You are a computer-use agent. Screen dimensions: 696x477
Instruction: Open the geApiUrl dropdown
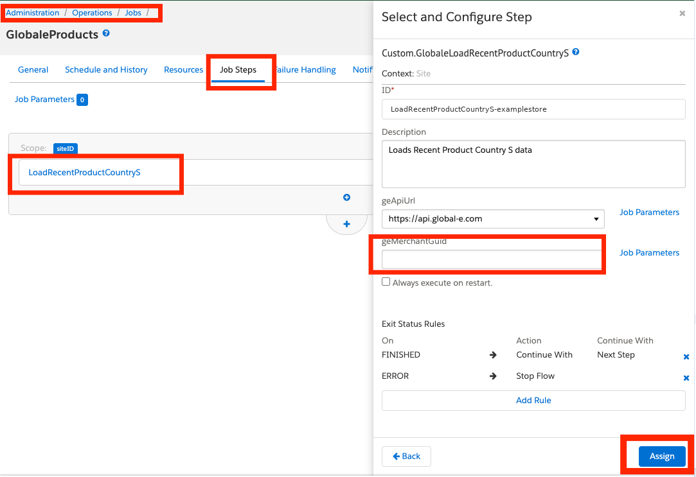(493, 219)
